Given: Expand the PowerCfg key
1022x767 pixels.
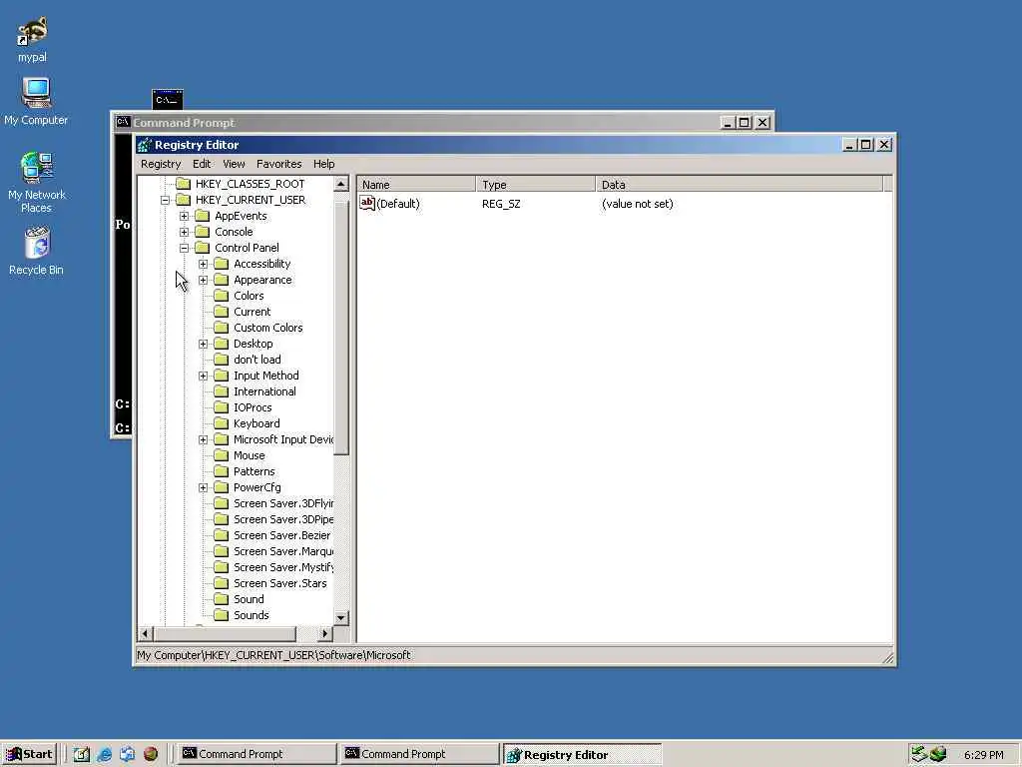Looking at the screenshot, I should (203, 487).
